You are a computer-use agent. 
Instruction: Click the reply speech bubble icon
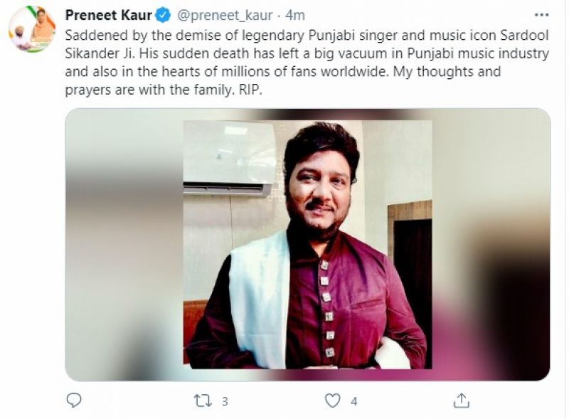(74, 400)
